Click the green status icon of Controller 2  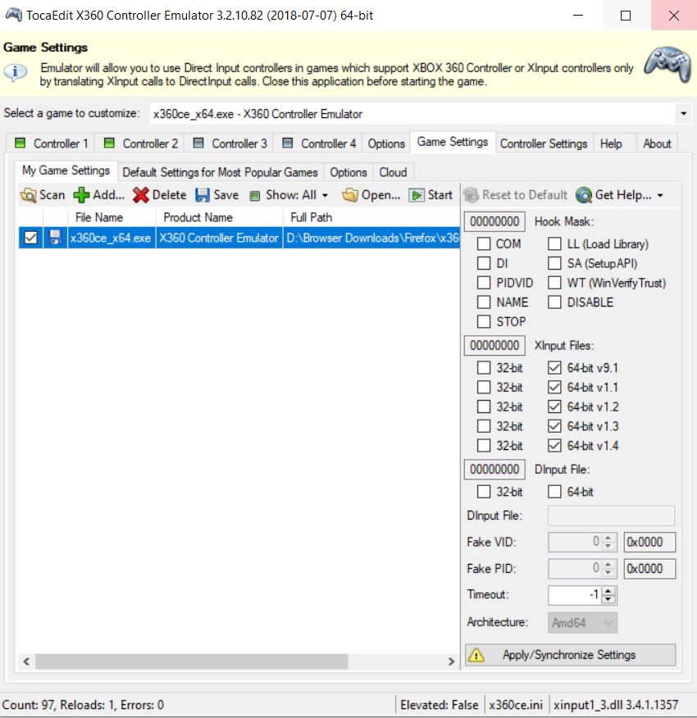(109, 143)
